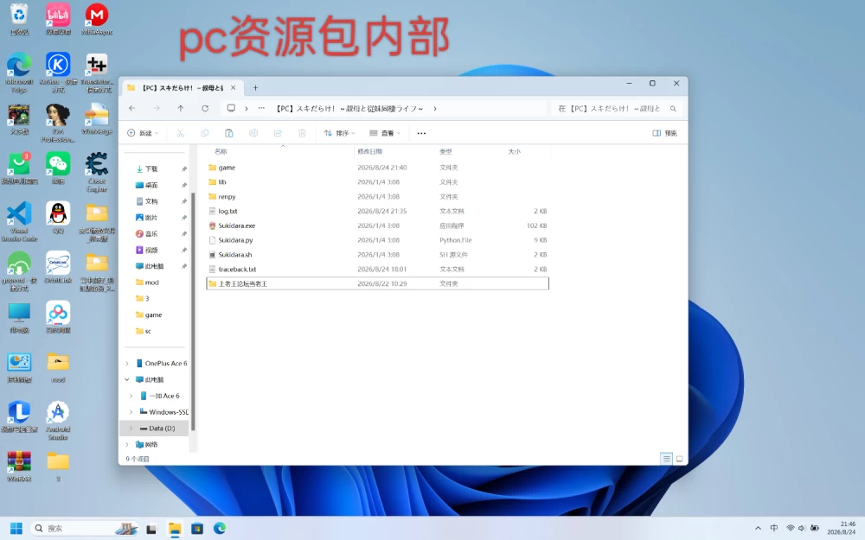This screenshot has height=540, width=865.
Task: Expand the Data (D:) drive node
Action: [131, 429]
